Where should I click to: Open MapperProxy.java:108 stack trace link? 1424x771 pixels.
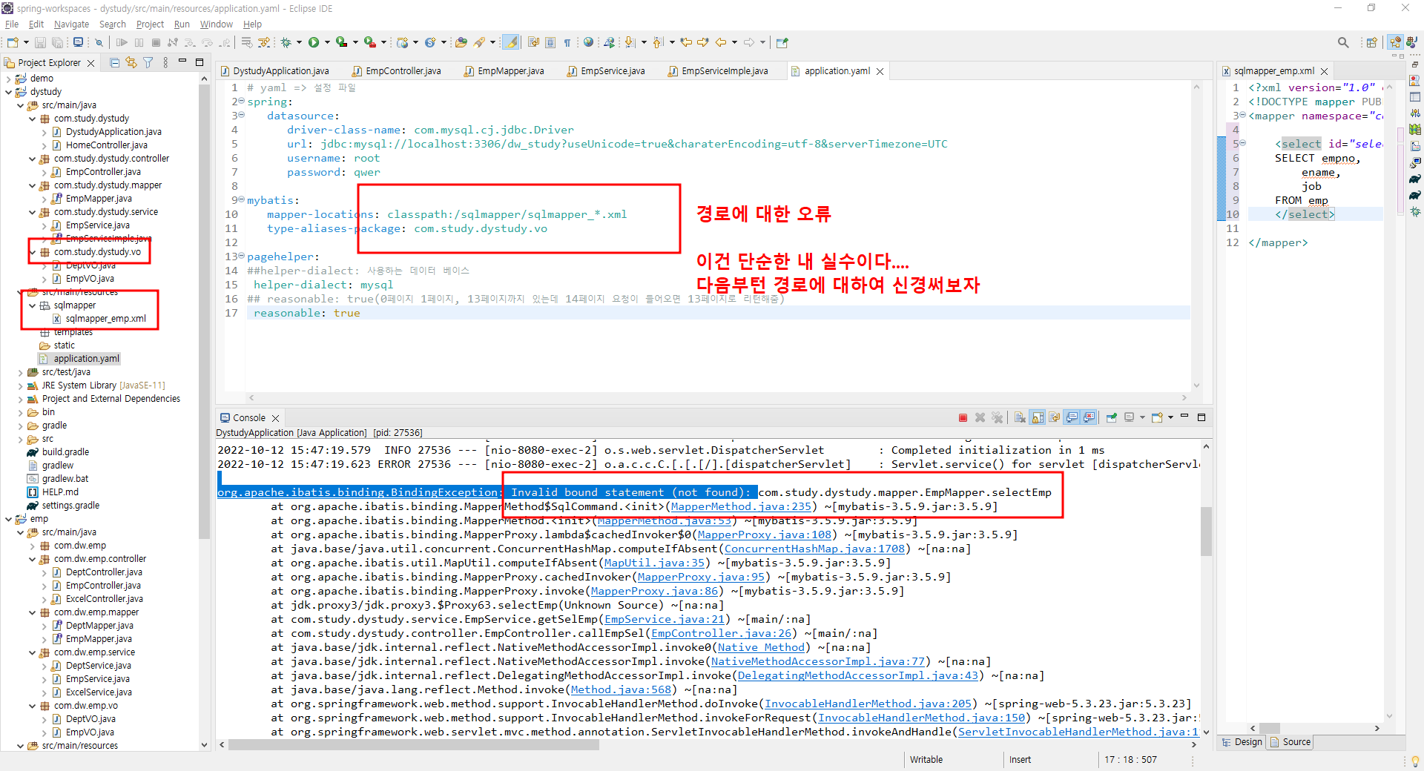[x=764, y=535]
